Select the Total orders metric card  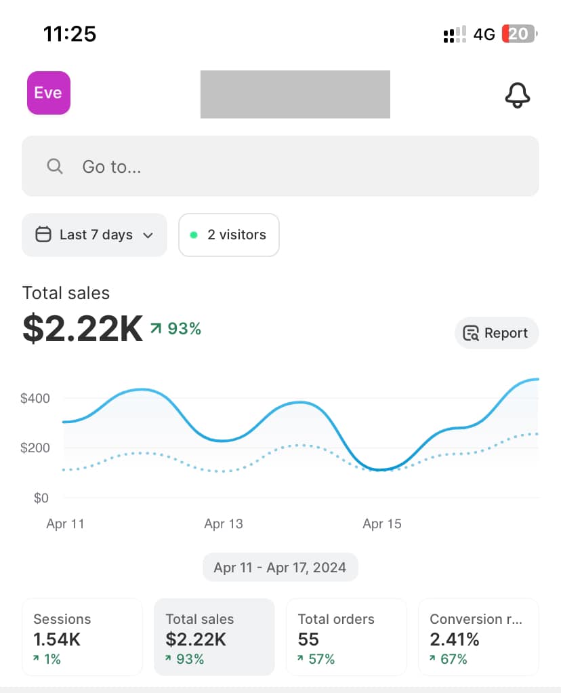[x=346, y=636]
